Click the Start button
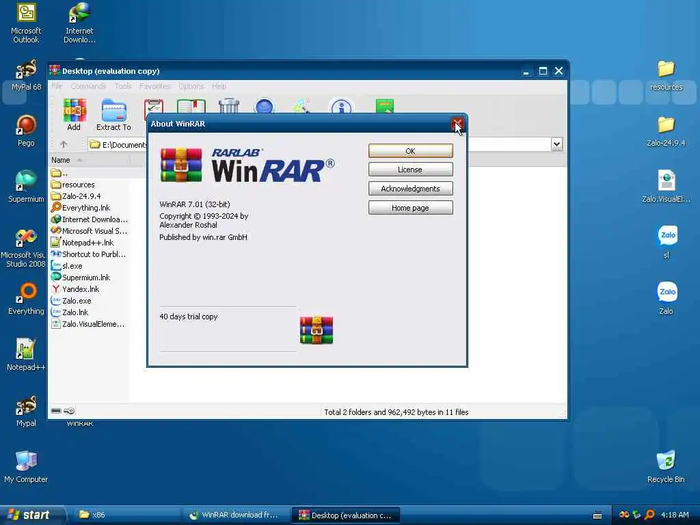This screenshot has height=525, width=700. pos(32,515)
